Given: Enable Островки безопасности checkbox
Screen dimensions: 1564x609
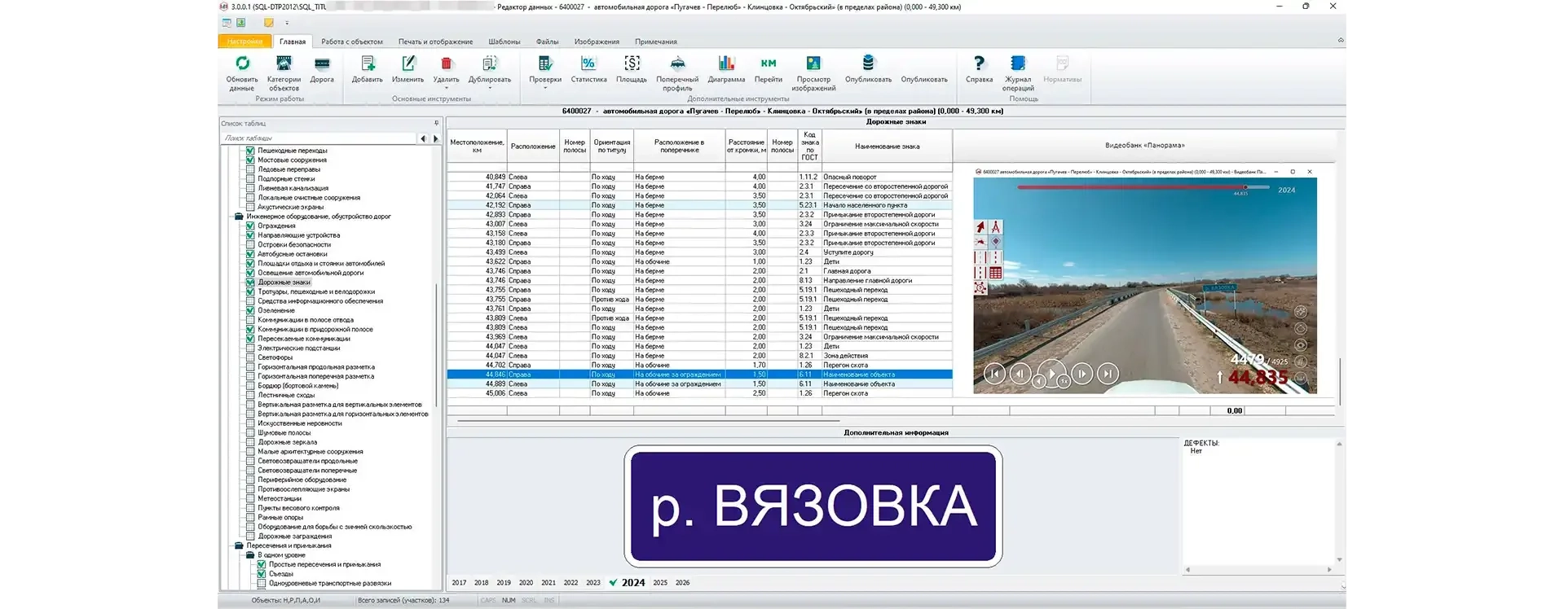Looking at the screenshot, I should pyautogui.click(x=251, y=245).
